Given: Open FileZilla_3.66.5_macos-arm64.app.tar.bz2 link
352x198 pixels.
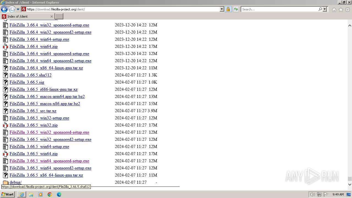Looking at the screenshot, I should [x=47, y=97].
